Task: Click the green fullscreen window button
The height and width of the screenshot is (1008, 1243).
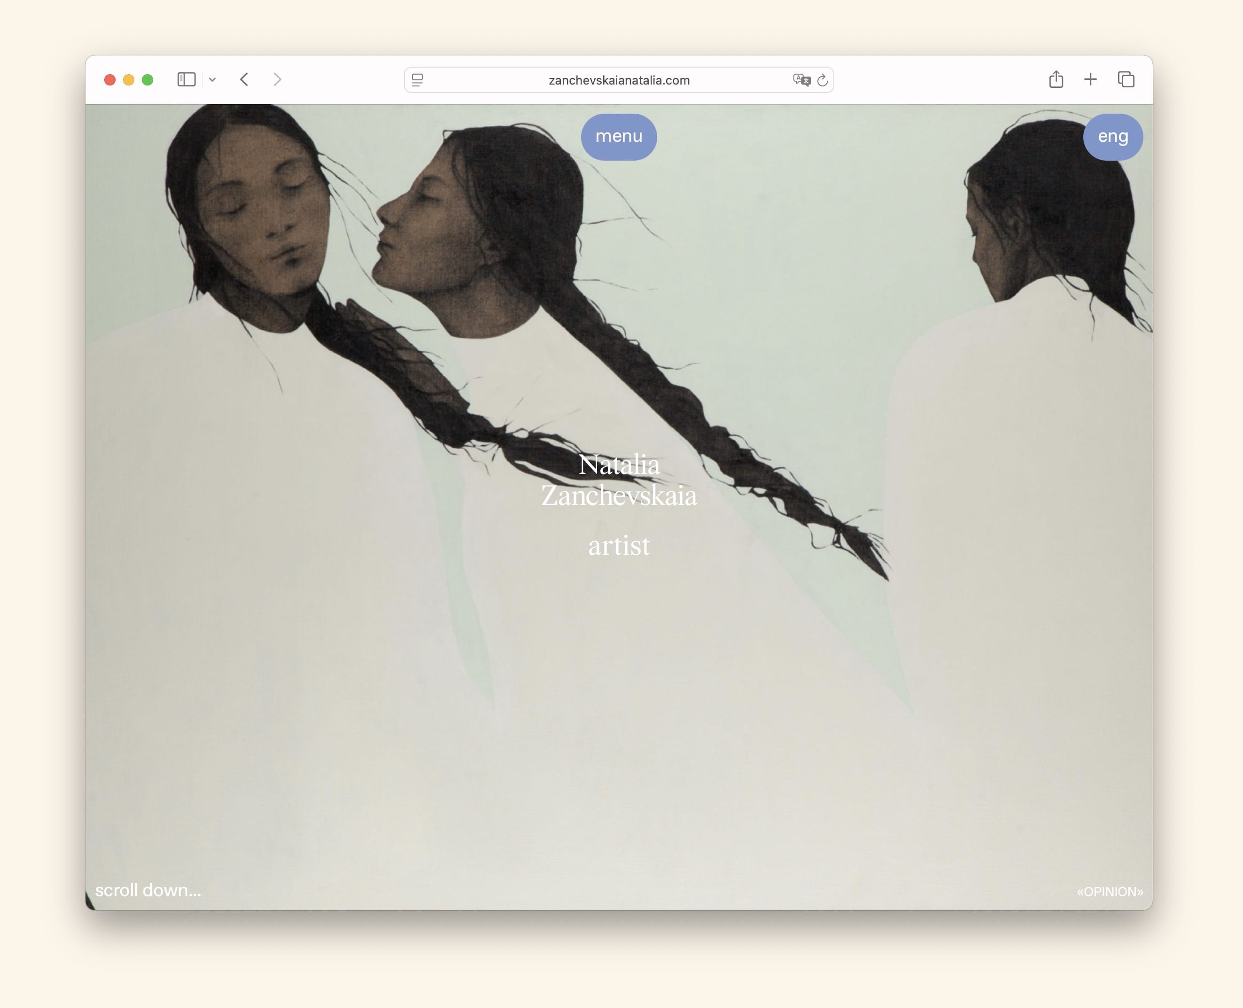Action: [x=148, y=80]
